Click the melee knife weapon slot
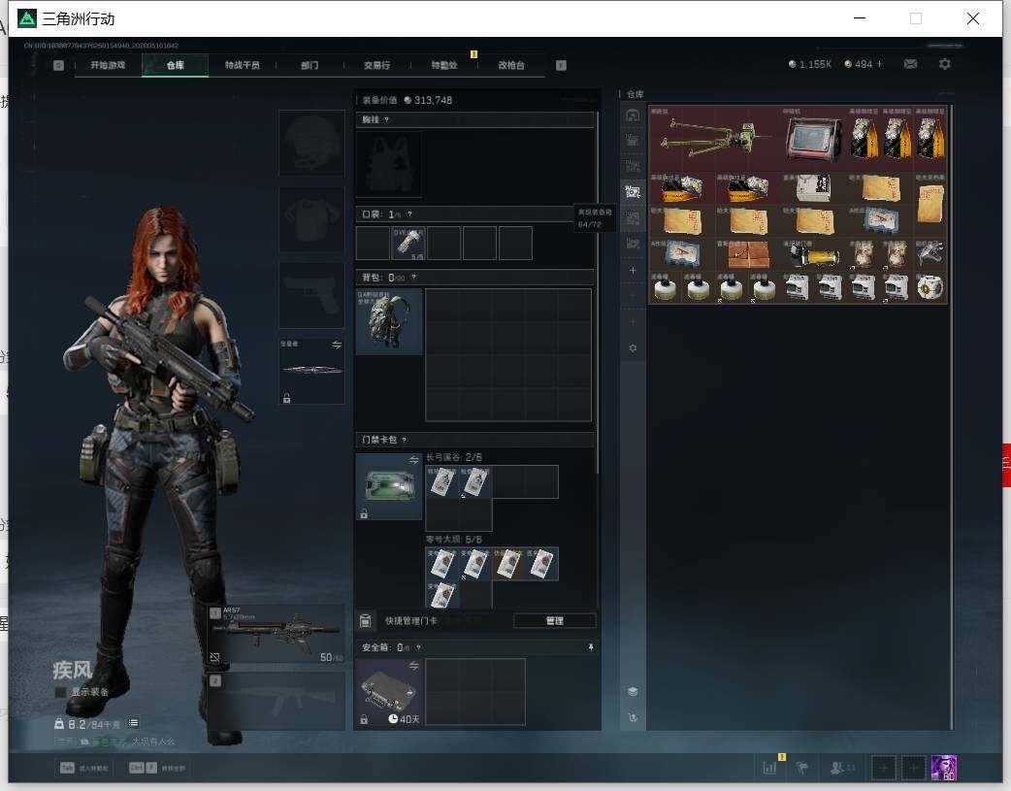The image size is (1011, 791). tap(311, 371)
